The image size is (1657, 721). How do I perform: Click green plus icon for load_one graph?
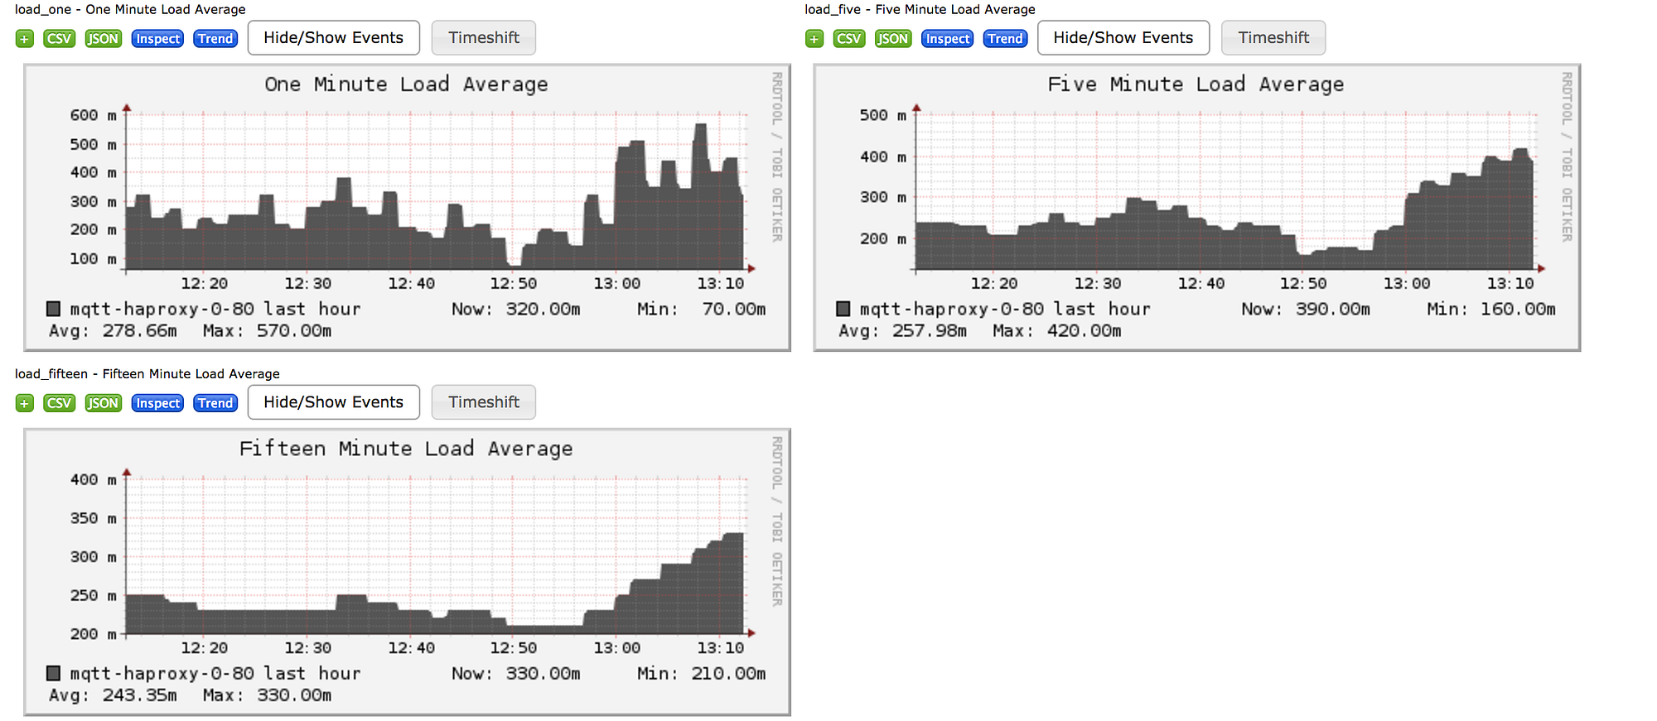[25, 38]
